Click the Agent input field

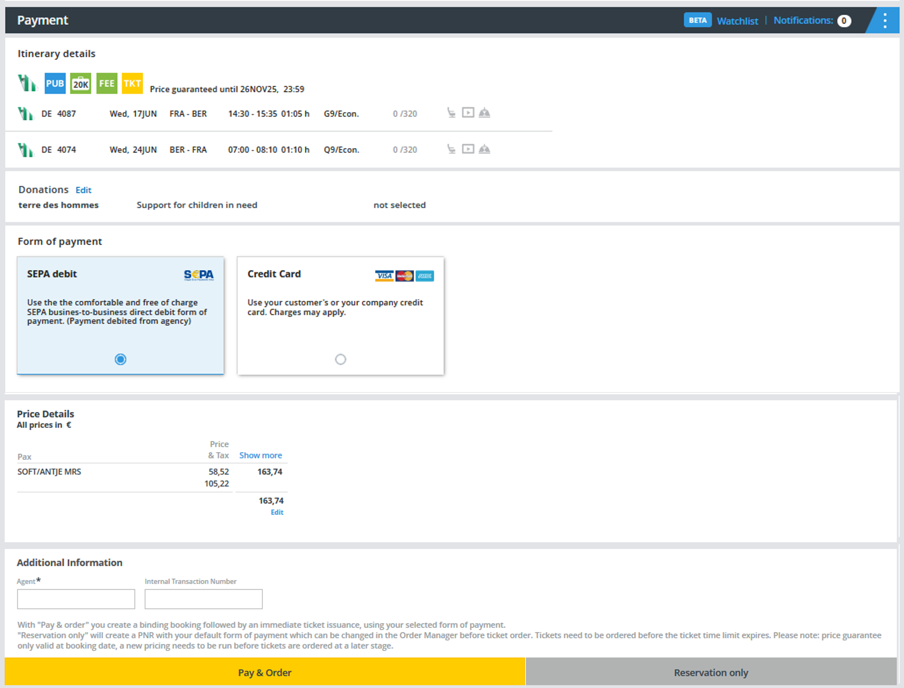[76, 599]
